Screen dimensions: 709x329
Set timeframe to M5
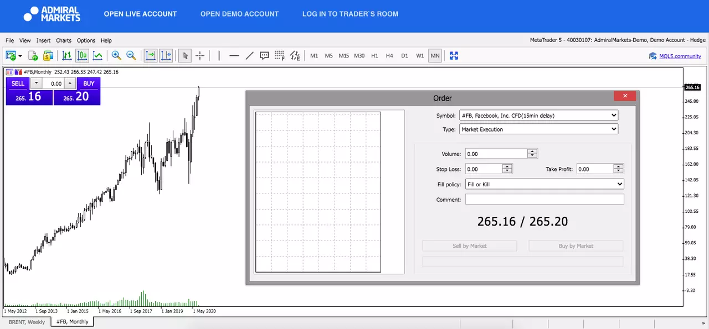tap(329, 56)
